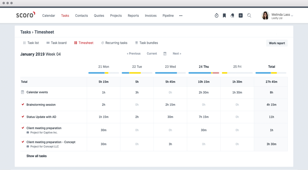This screenshot has height=170, width=308.
Task: Go to Previous week
Action: coord(134,53)
